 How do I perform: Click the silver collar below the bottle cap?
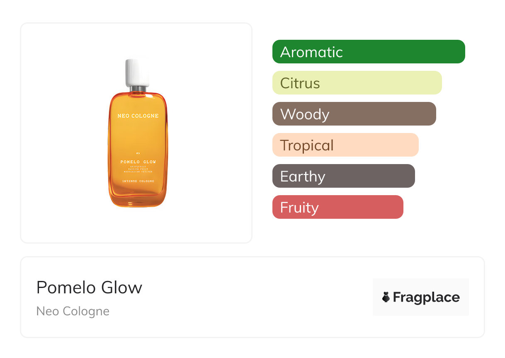point(138,89)
